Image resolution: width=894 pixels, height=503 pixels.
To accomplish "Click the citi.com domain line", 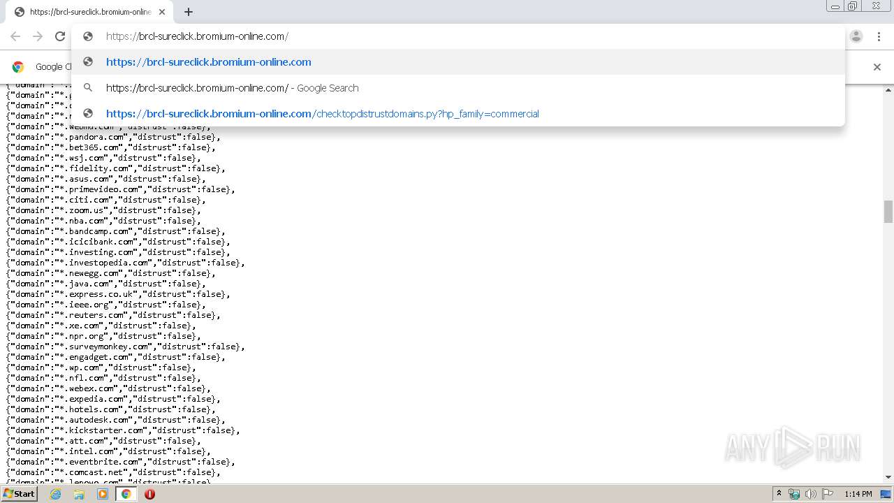I will (105, 200).
